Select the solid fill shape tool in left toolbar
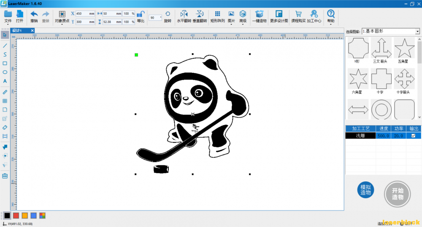The height and width of the screenshot is (227, 422). coord(5,147)
